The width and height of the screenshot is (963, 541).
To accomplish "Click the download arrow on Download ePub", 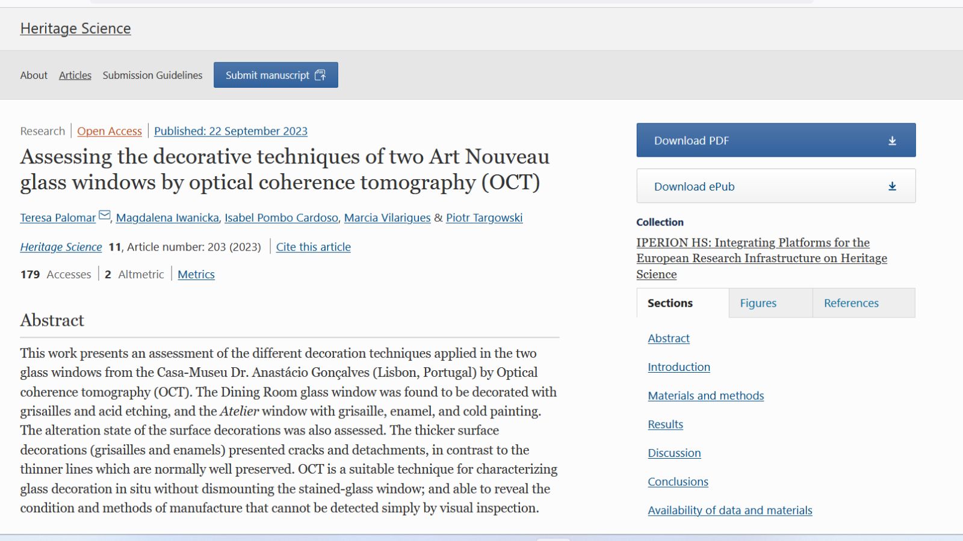I will coord(892,186).
